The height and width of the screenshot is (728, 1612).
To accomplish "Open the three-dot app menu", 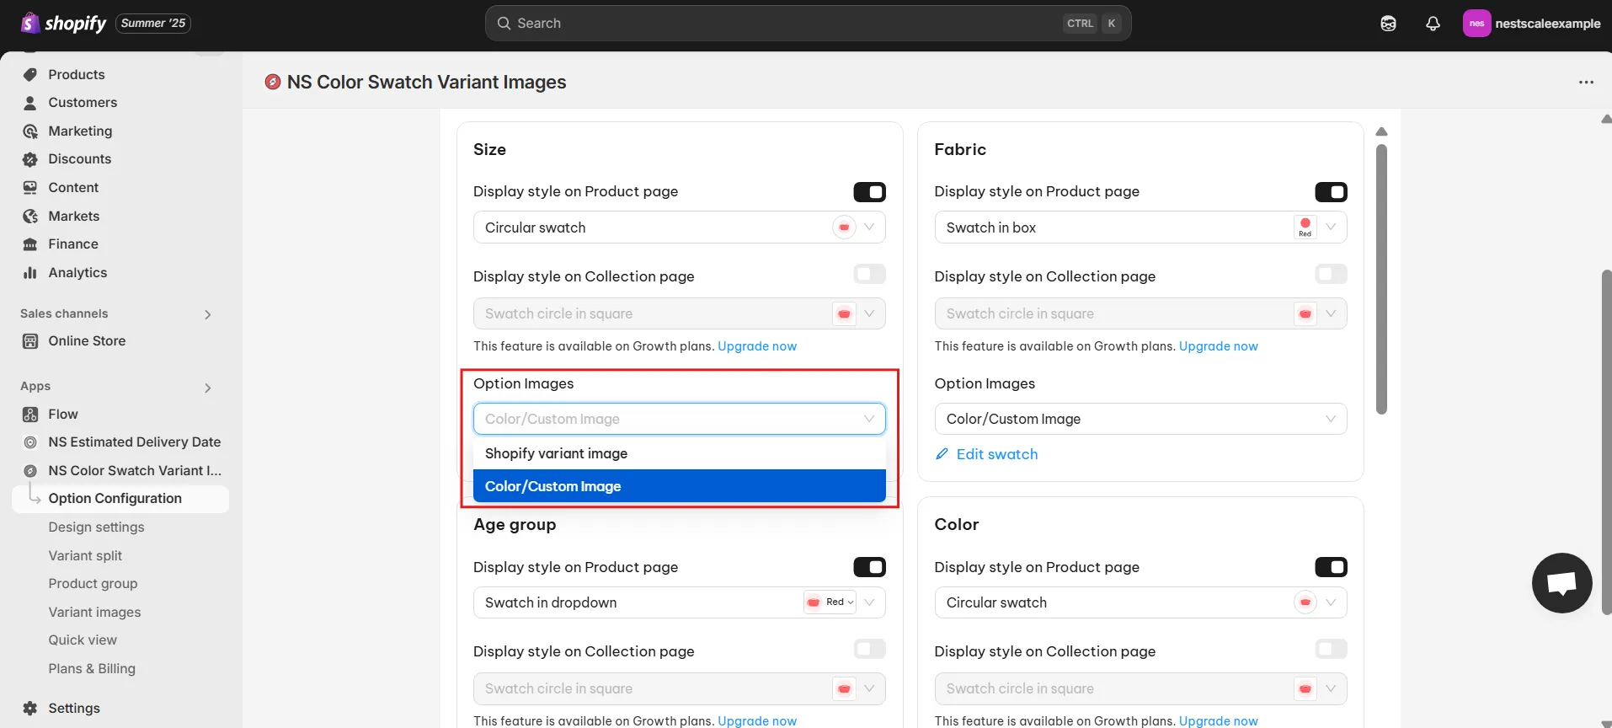I will (1586, 83).
